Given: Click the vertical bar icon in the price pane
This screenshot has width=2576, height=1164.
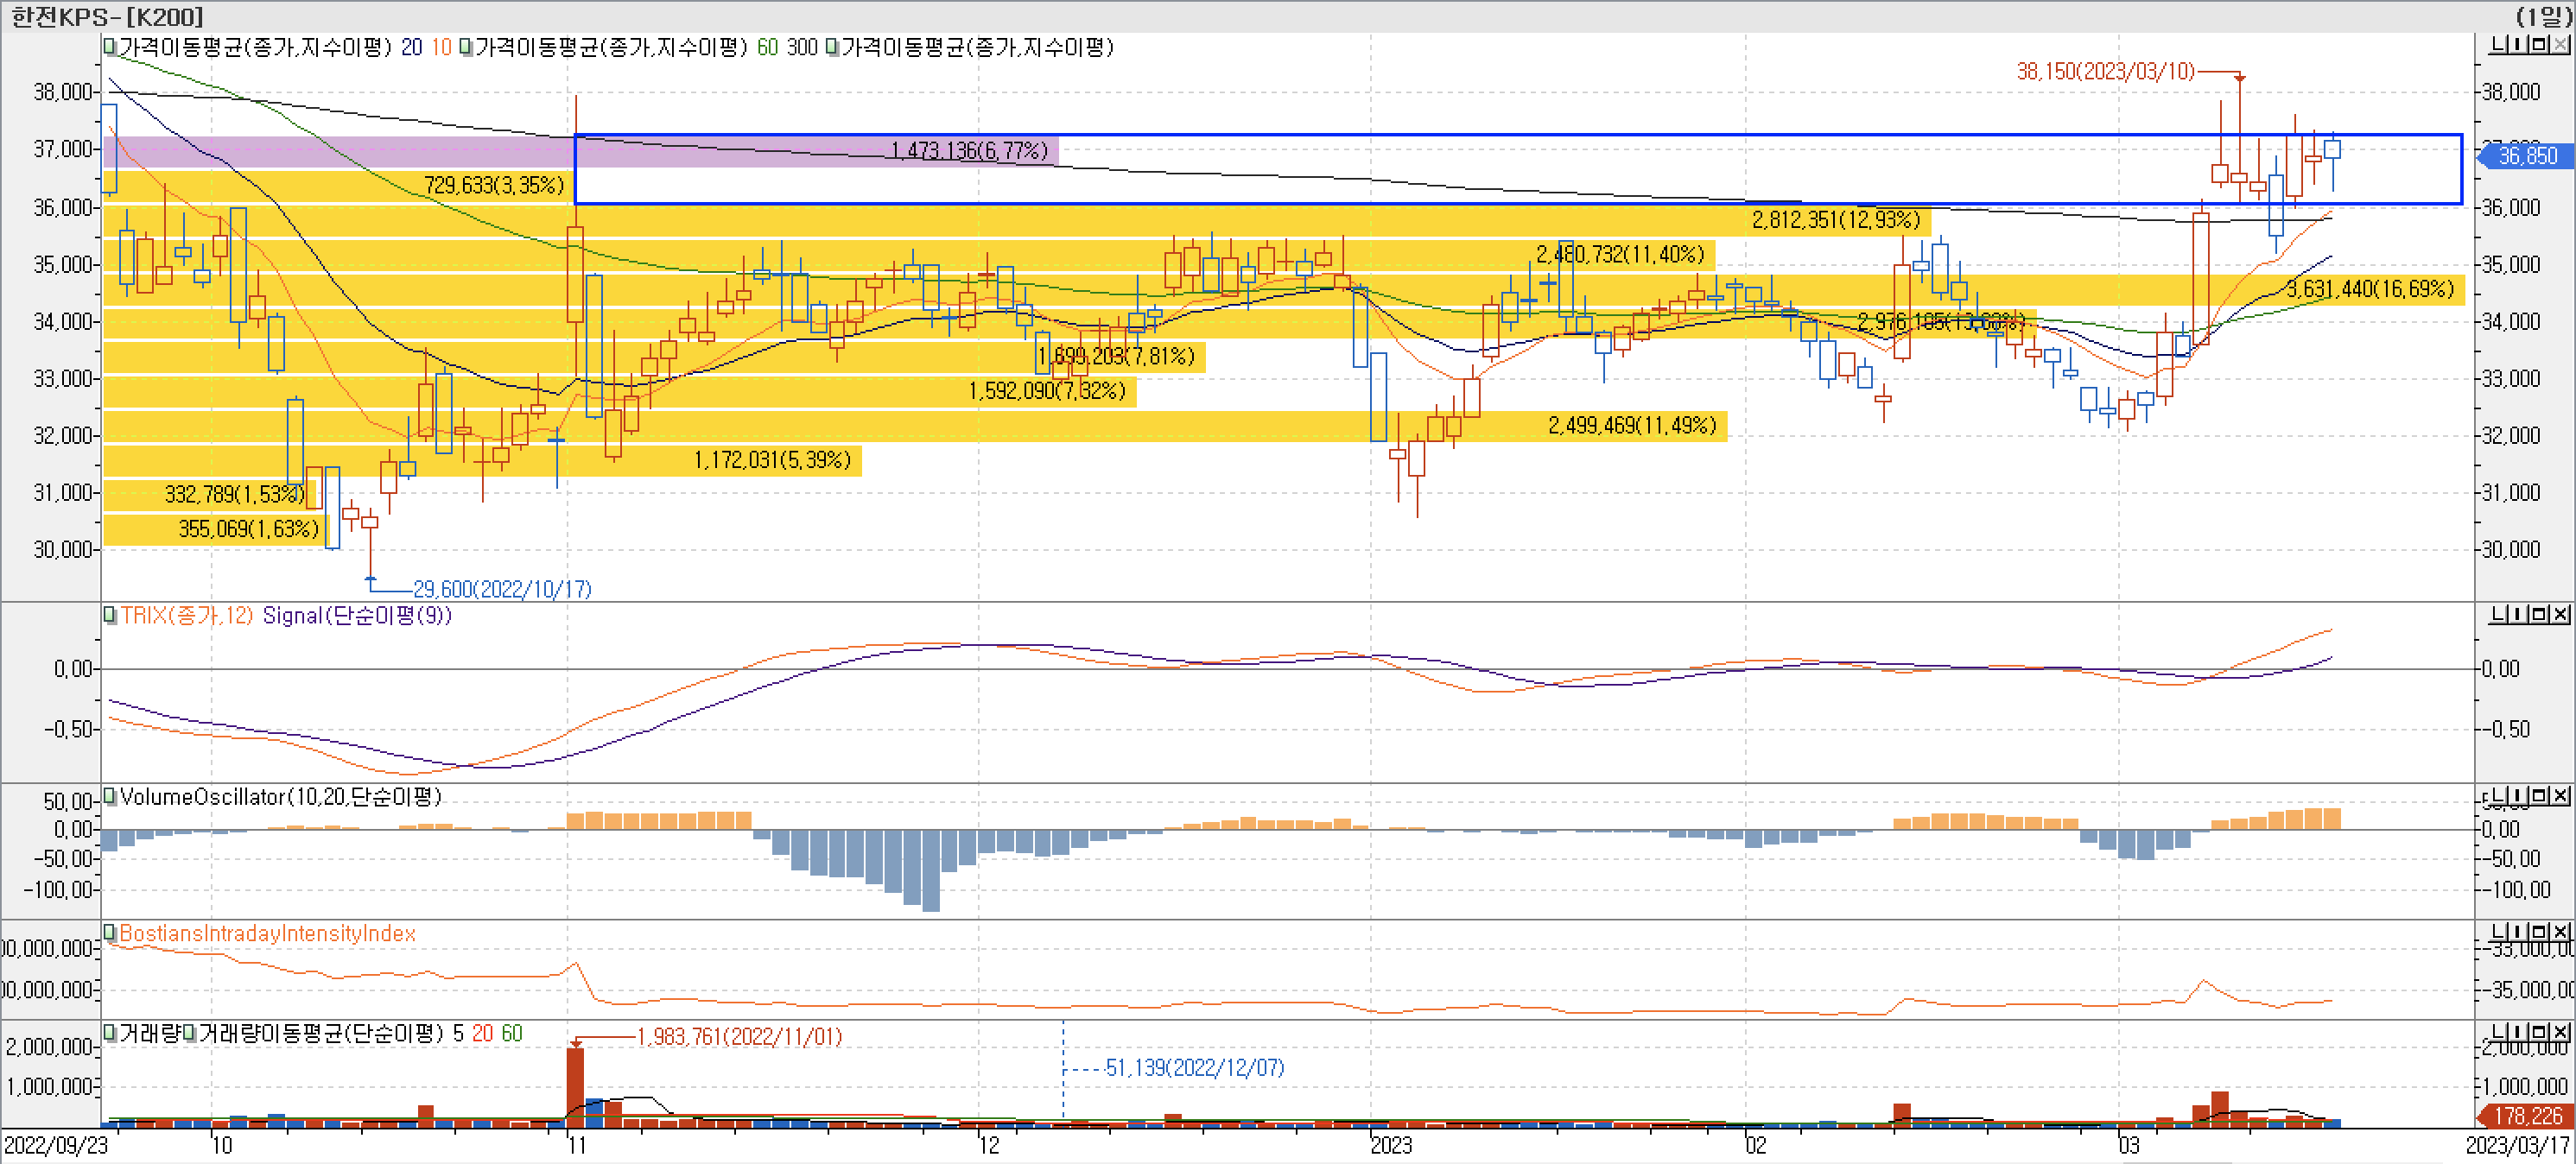Looking at the screenshot, I should pyautogui.click(x=2520, y=45).
